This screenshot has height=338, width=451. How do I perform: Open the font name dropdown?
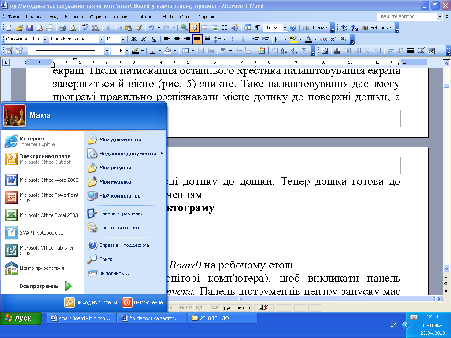coord(101,39)
